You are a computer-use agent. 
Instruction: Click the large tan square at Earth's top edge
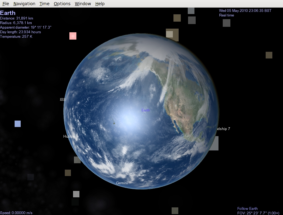coord(173,34)
